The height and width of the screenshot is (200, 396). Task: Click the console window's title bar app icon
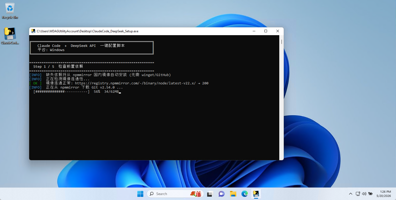tap(33, 31)
